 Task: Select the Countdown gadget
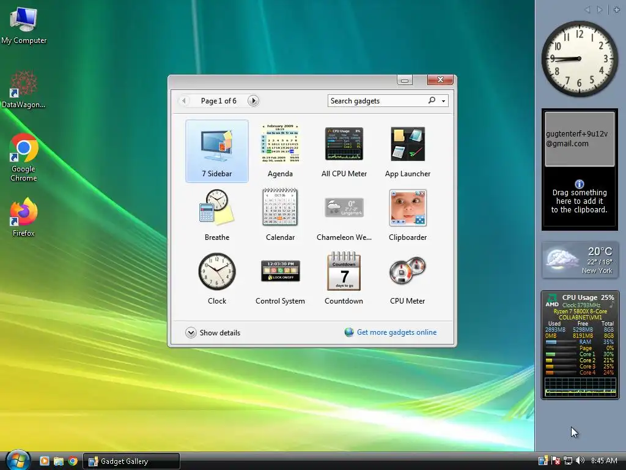[344, 278]
